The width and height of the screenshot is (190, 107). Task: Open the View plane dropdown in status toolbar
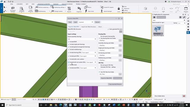148,100
